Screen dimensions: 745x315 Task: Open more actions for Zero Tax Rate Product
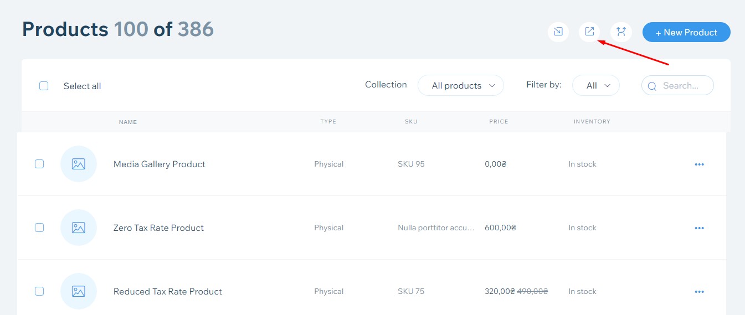[699, 228]
